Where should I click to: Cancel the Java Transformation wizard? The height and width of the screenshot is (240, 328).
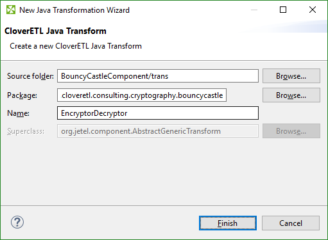(291, 223)
